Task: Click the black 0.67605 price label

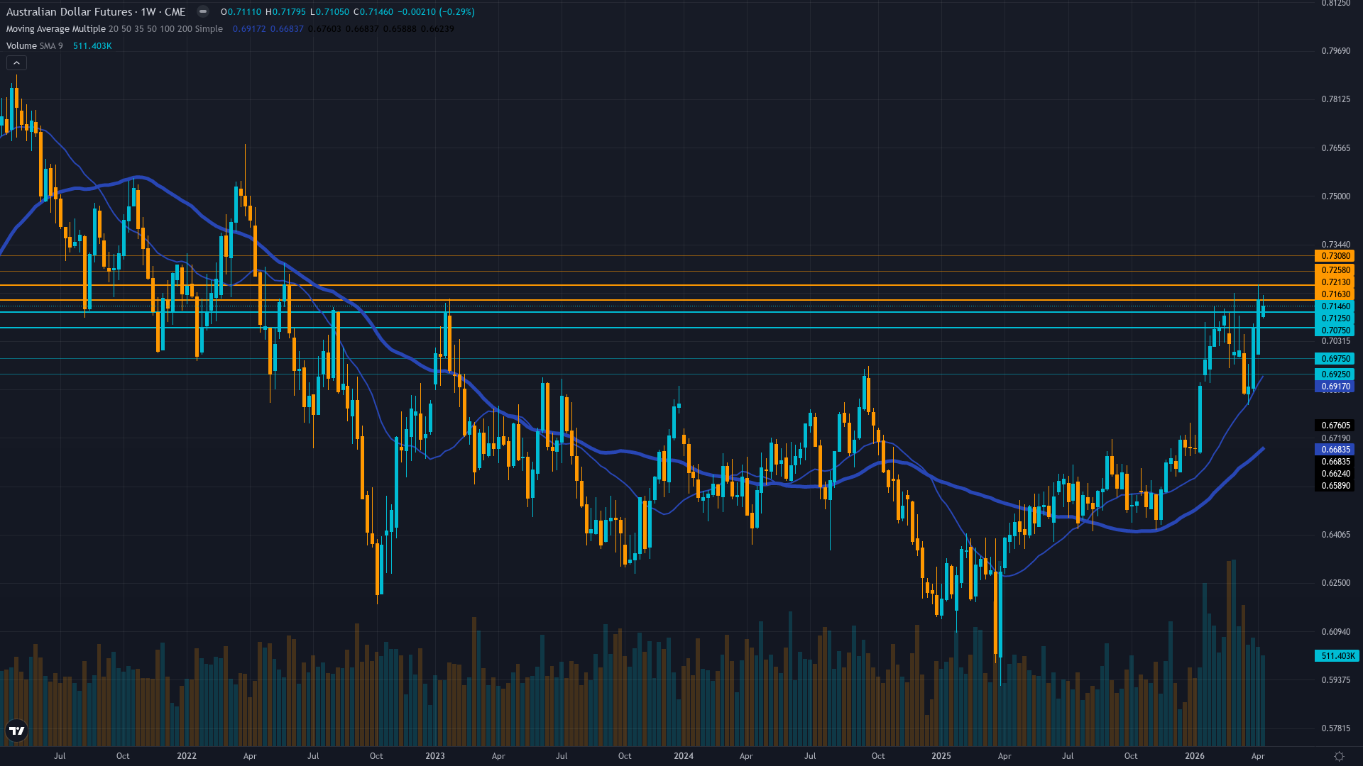Action: [1335, 426]
